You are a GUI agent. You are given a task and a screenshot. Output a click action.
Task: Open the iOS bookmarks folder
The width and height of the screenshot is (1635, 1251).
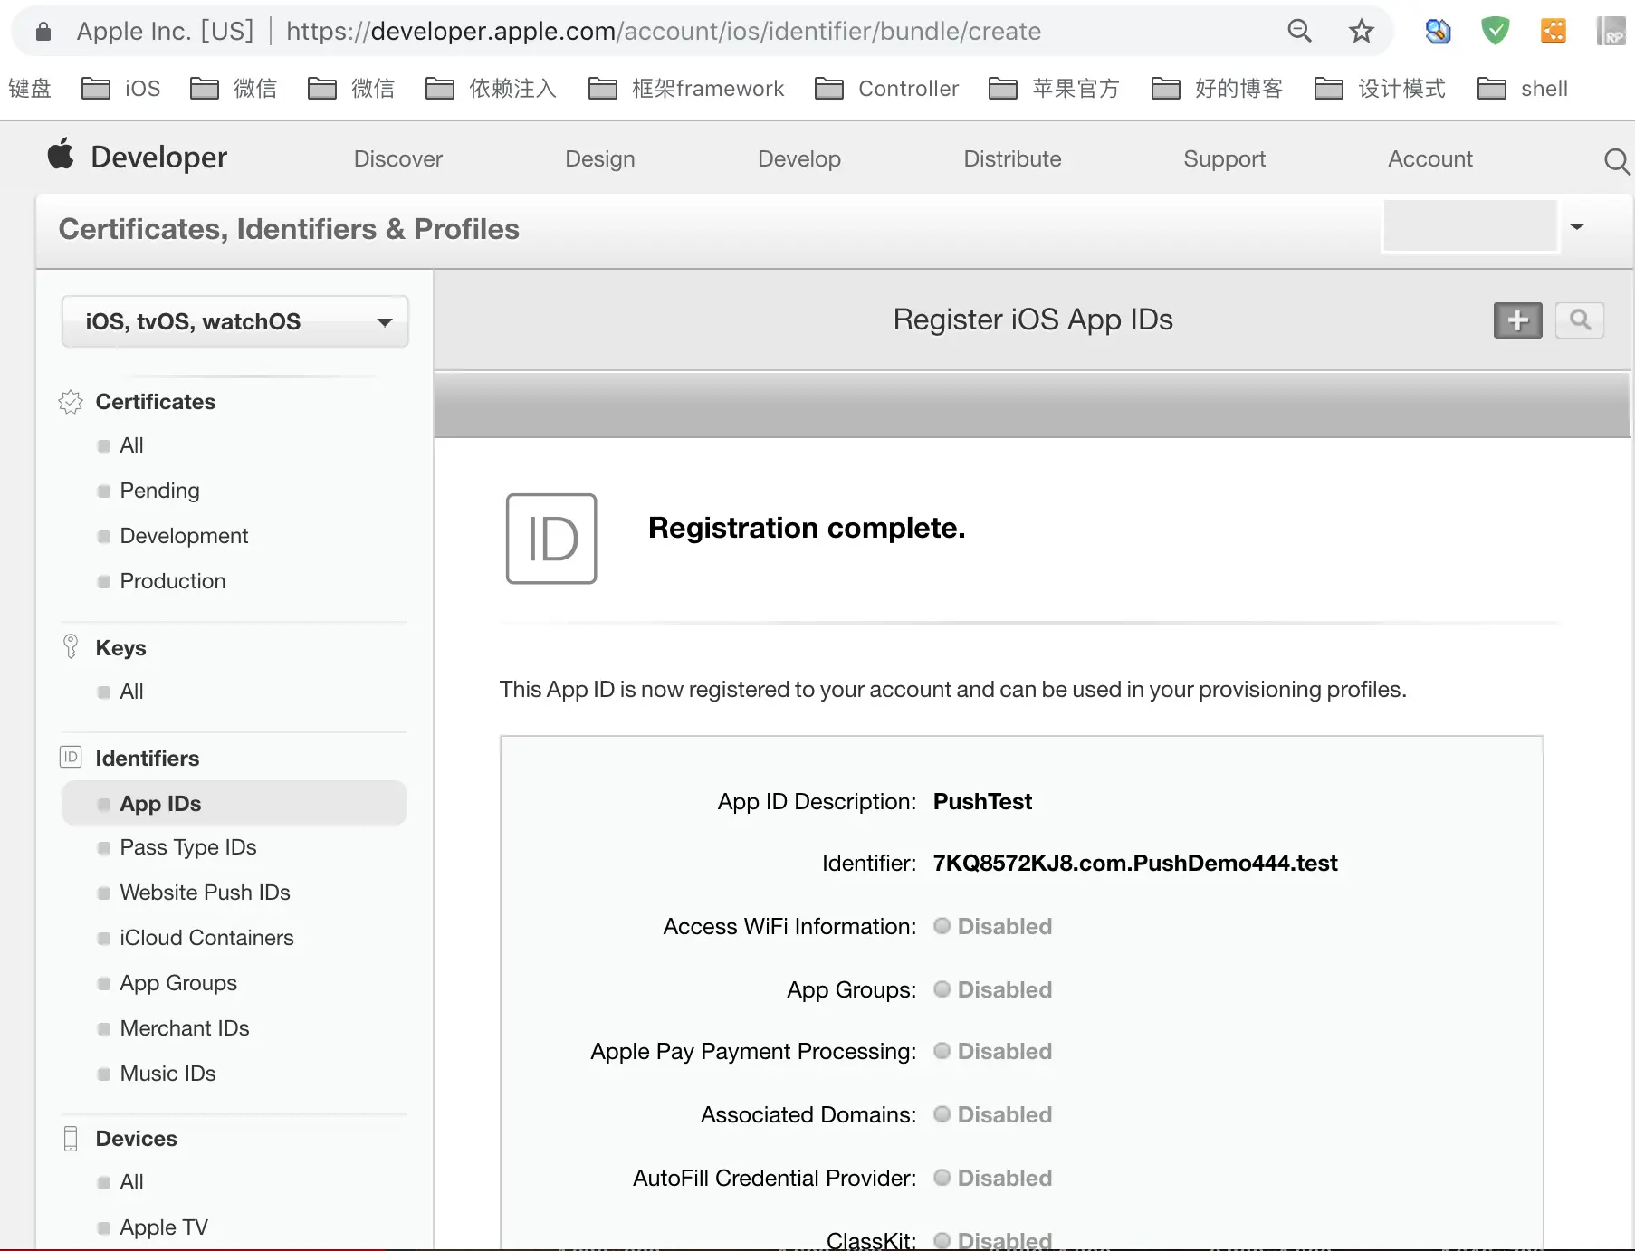121,89
